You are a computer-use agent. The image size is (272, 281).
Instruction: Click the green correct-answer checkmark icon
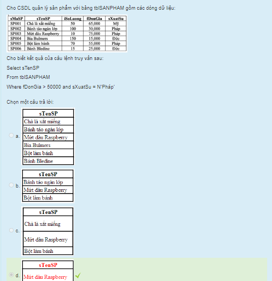click(78, 275)
